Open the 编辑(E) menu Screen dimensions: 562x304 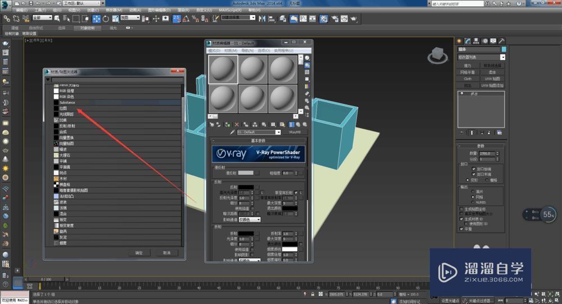pyautogui.click(x=21, y=11)
